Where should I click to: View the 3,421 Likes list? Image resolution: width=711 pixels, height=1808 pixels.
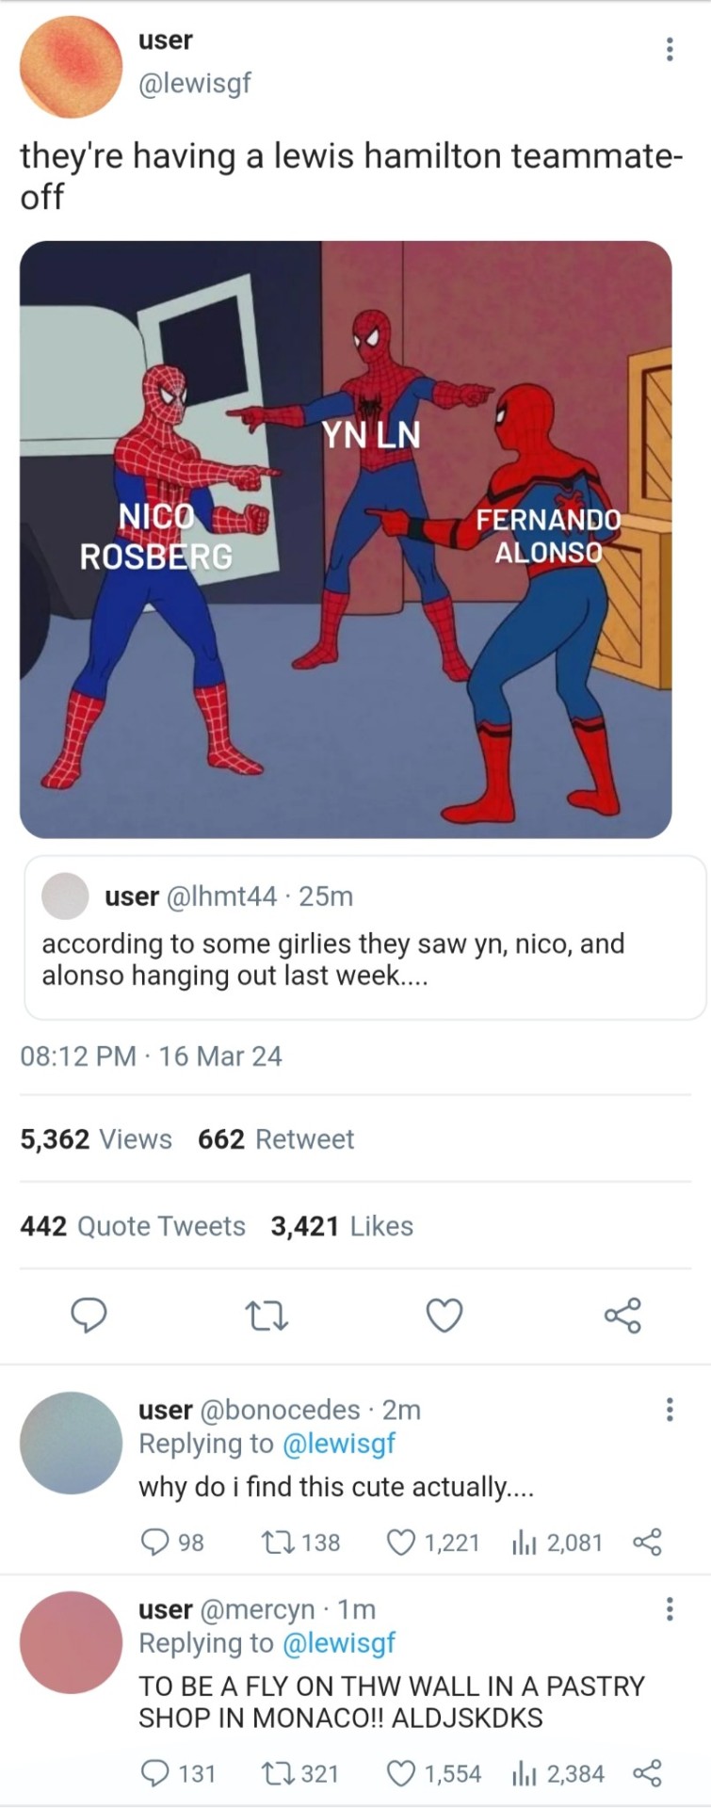pos(342,1226)
